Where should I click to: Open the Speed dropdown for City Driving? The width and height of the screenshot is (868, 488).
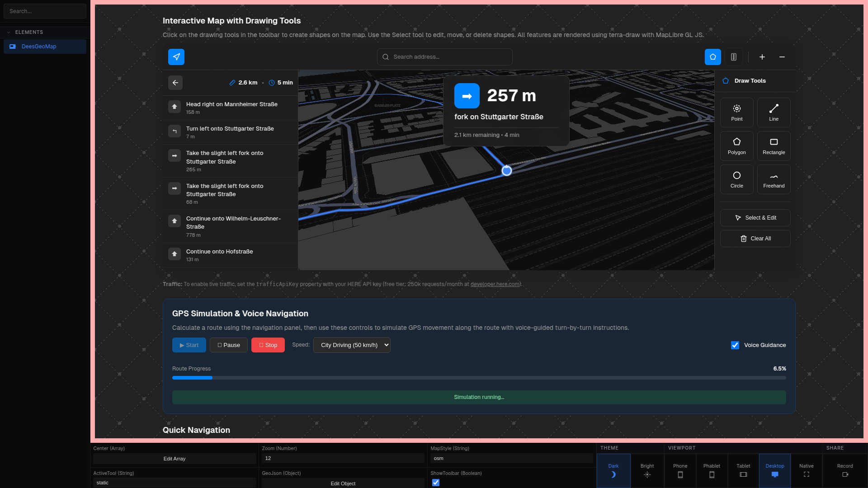click(352, 345)
